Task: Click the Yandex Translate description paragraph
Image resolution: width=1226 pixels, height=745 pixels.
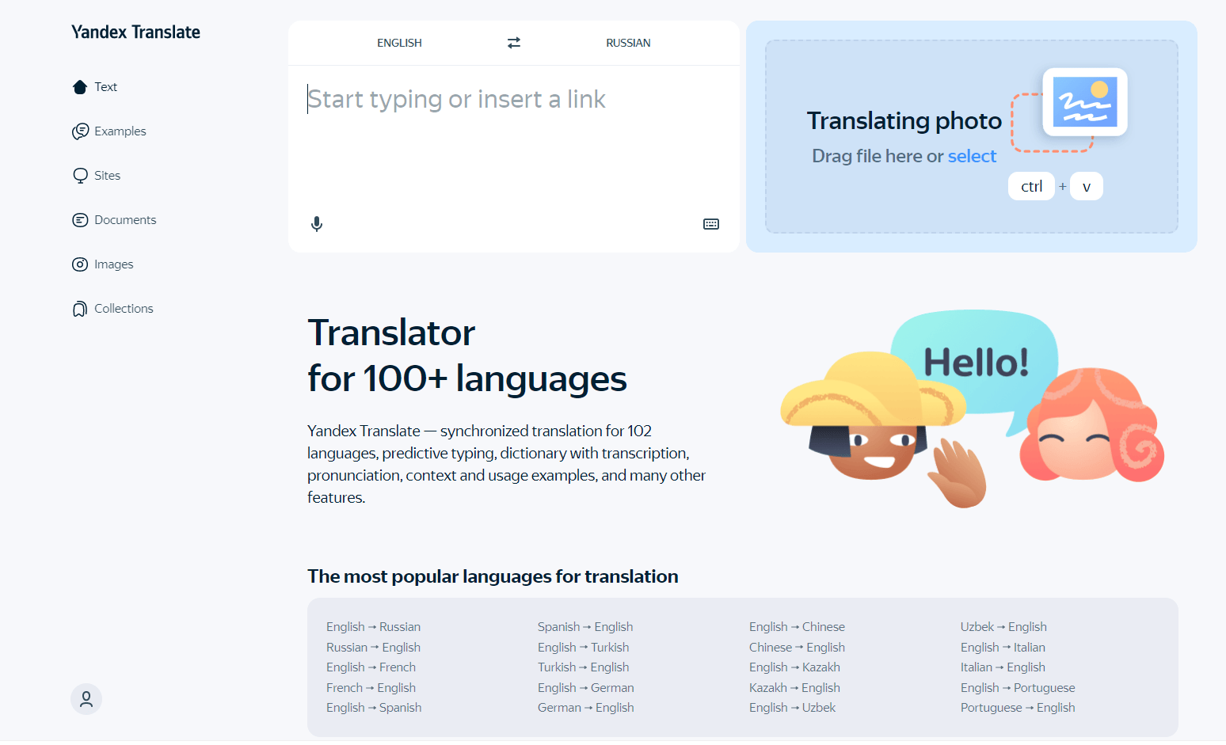Action: pos(507,464)
